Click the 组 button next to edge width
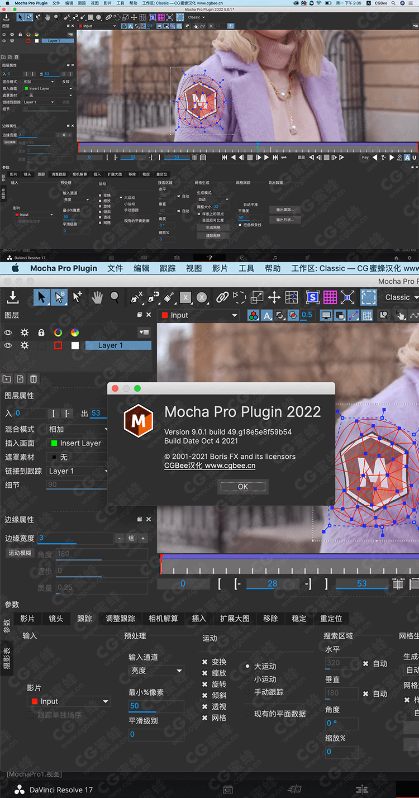The height and width of the screenshot is (798, 419). (131, 538)
